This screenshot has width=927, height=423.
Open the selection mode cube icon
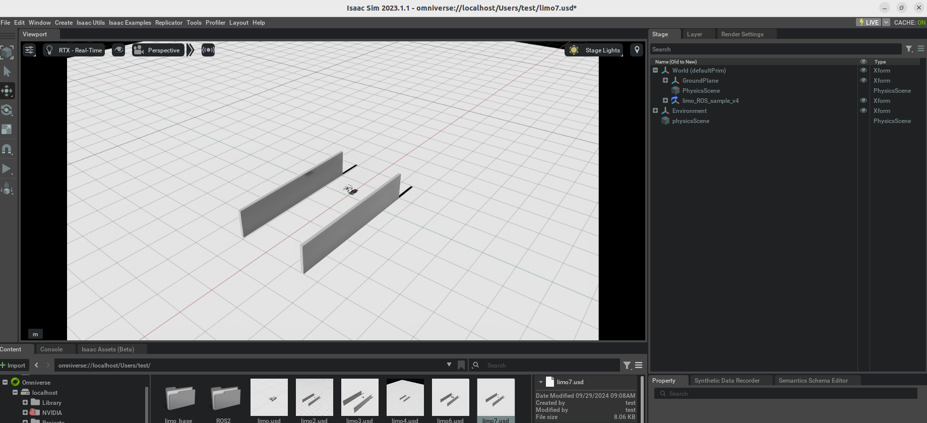click(x=7, y=52)
